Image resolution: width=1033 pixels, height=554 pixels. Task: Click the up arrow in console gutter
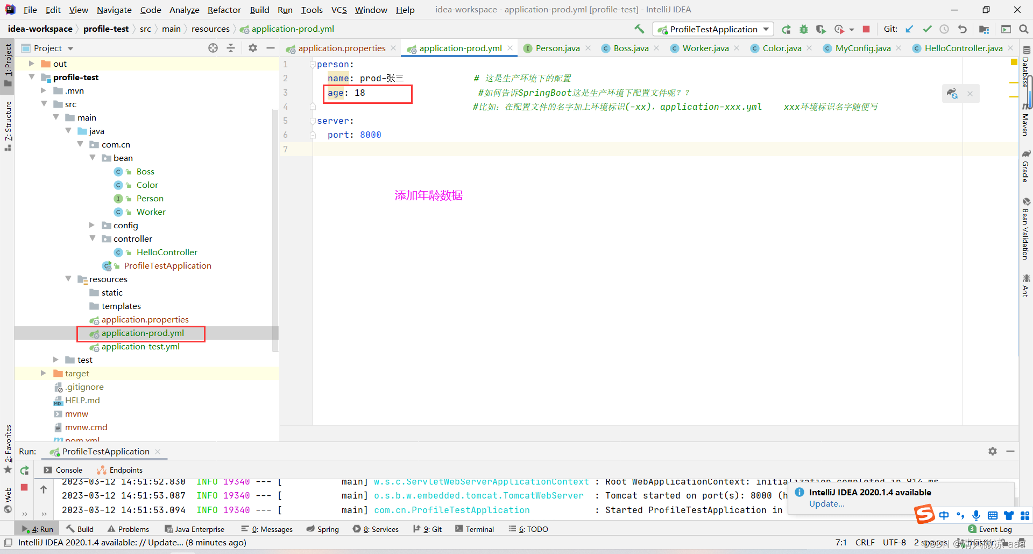tap(44, 489)
